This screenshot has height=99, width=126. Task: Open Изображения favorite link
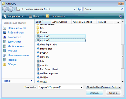tap(16, 46)
